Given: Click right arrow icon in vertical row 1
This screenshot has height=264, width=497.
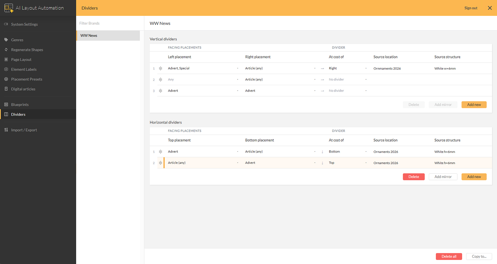Looking at the screenshot, I should pos(322,68).
